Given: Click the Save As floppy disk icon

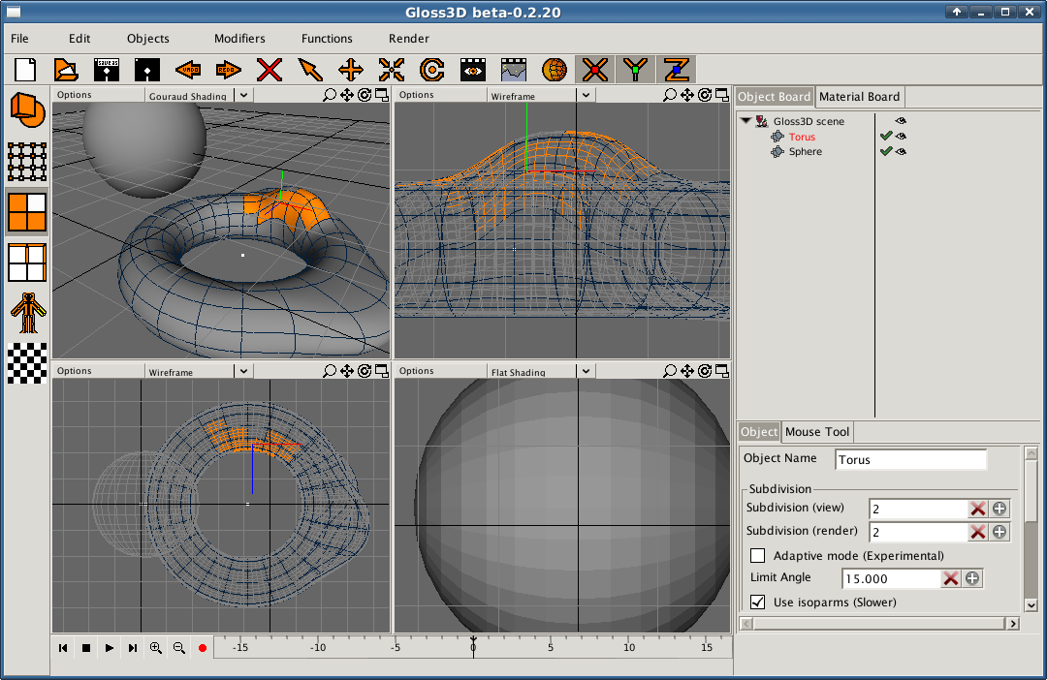Looking at the screenshot, I should [107, 70].
